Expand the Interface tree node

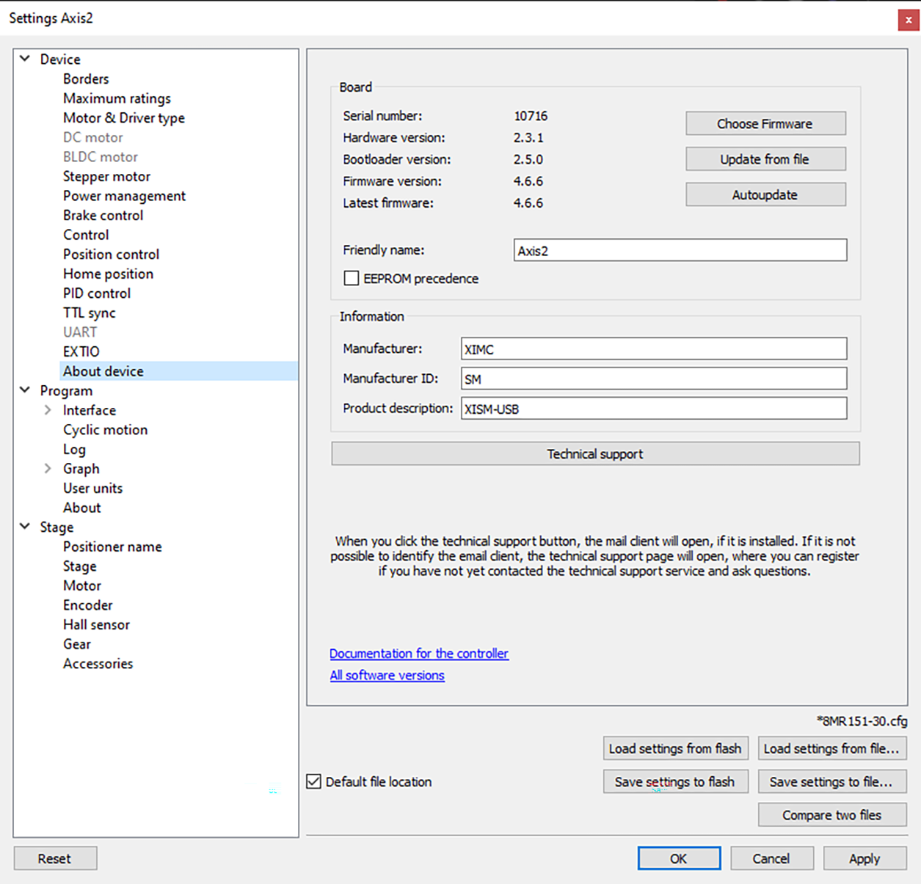point(48,410)
